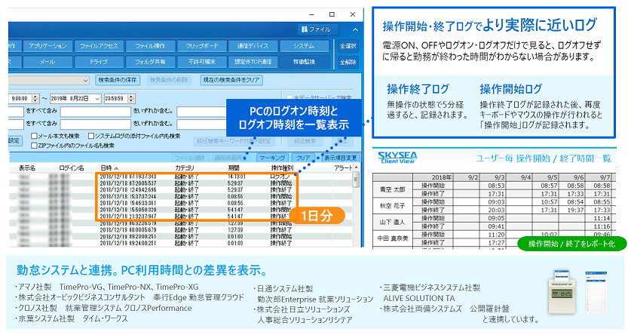Sort by the アラート column header
The image size is (631, 335).
point(342,168)
